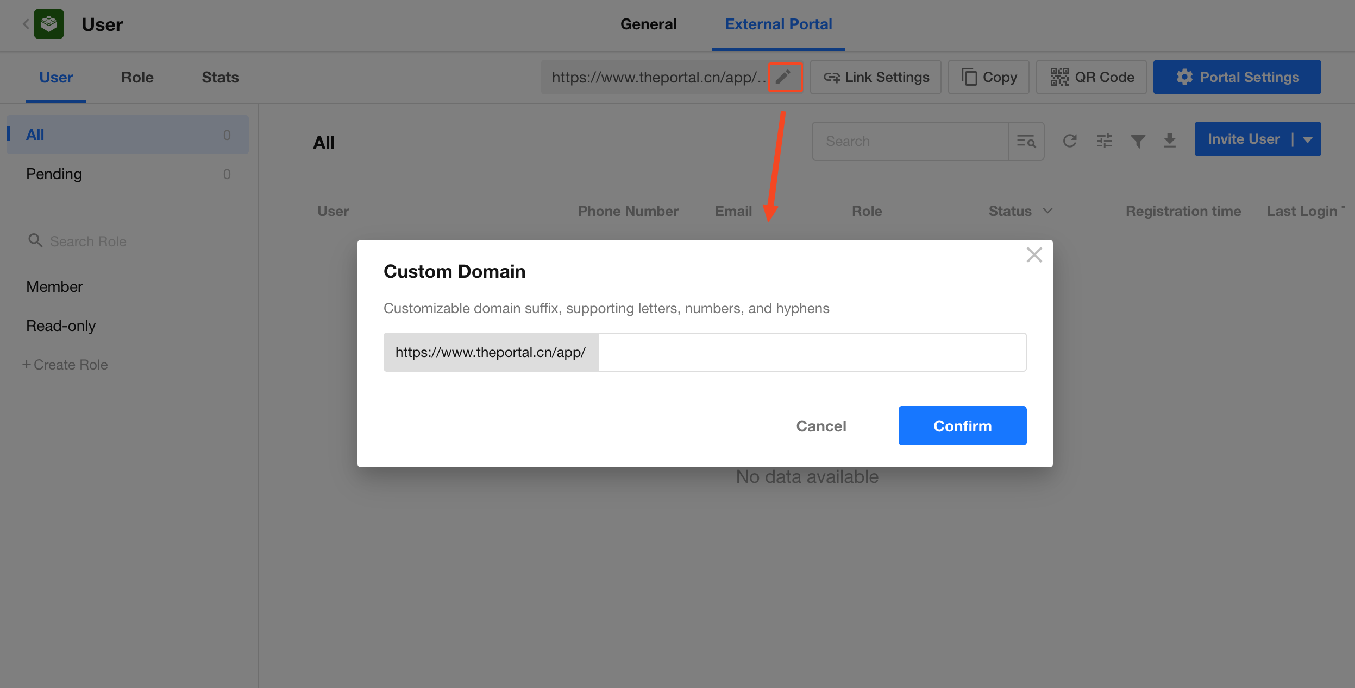Click the Create Role link
The width and height of the screenshot is (1355, 688).
pyautogui.click(x=65, y=365)
